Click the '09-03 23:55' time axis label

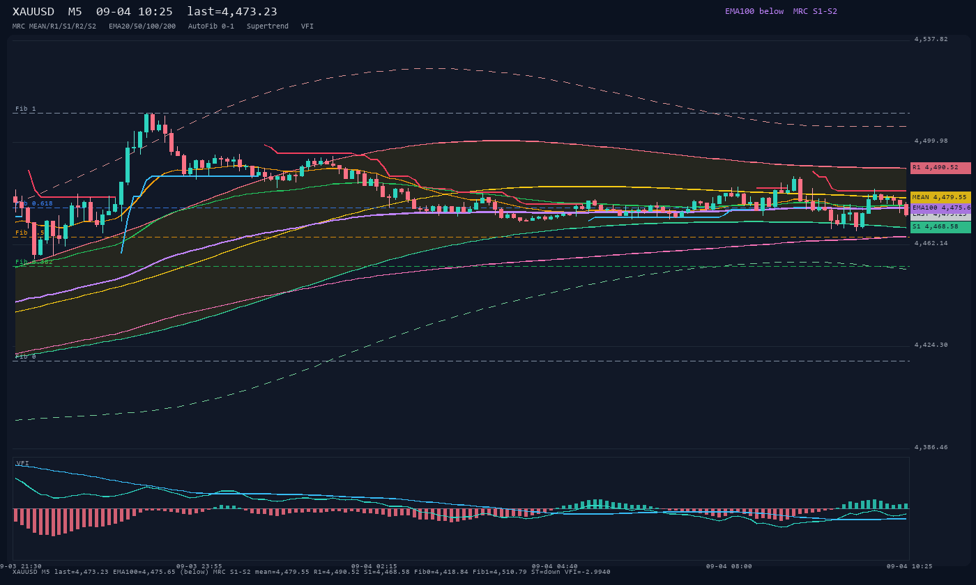[199, 566]
